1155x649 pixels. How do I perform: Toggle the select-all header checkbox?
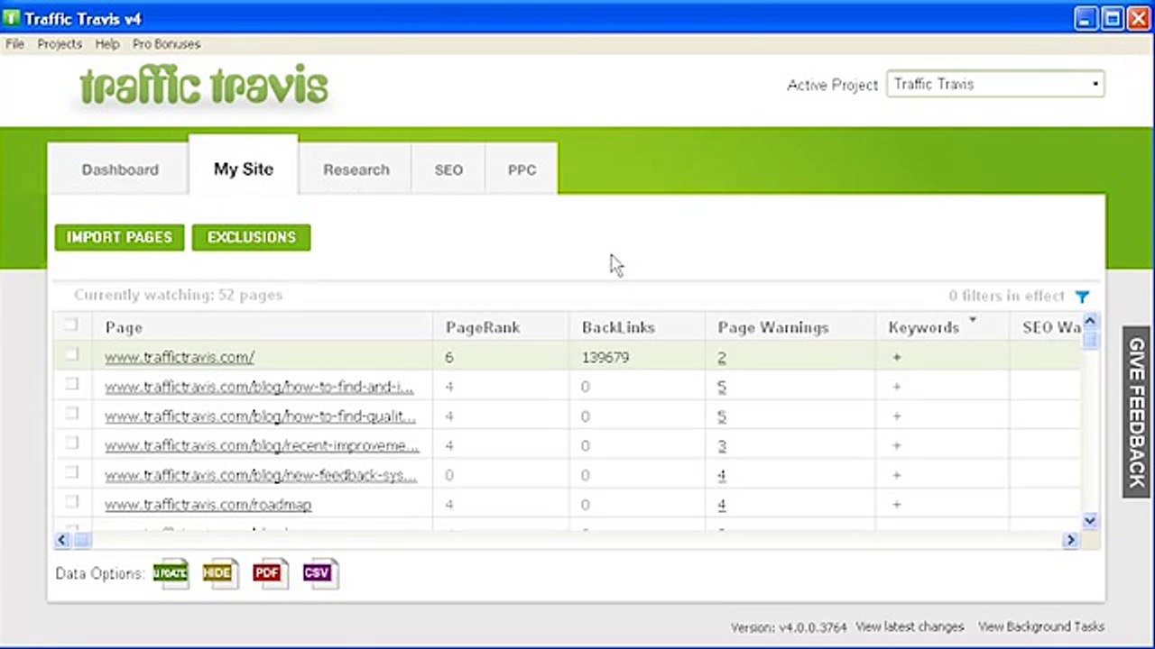[71, 324]
